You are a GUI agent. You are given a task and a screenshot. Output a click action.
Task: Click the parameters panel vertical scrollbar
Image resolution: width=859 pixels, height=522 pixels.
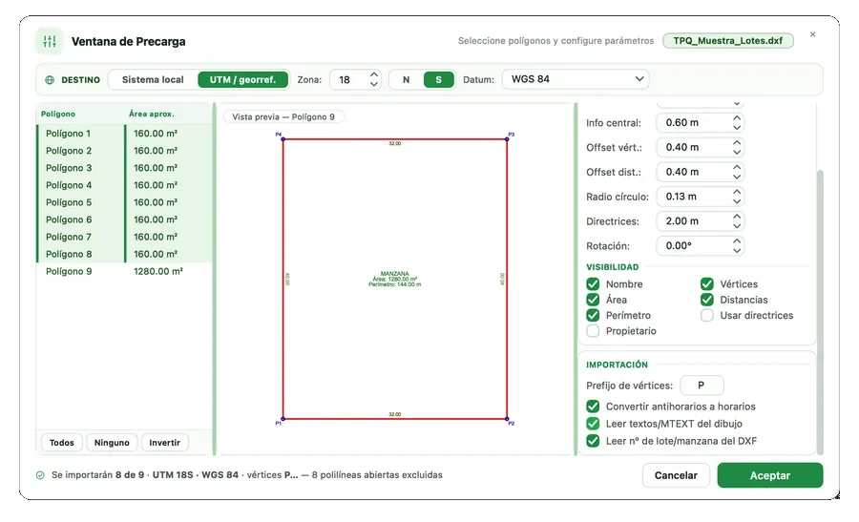coord(820,312)
